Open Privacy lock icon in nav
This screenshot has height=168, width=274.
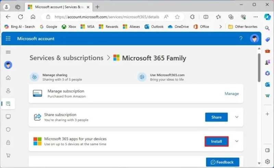pyautogui.click(x=8, y=142)
